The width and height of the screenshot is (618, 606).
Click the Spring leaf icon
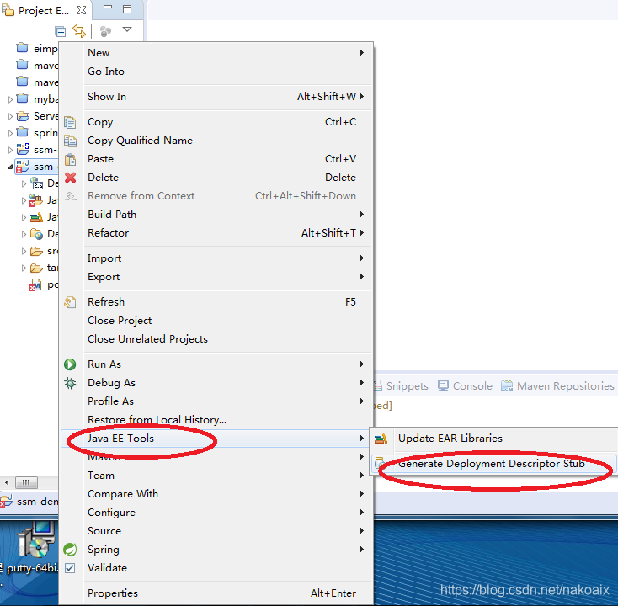70,550
